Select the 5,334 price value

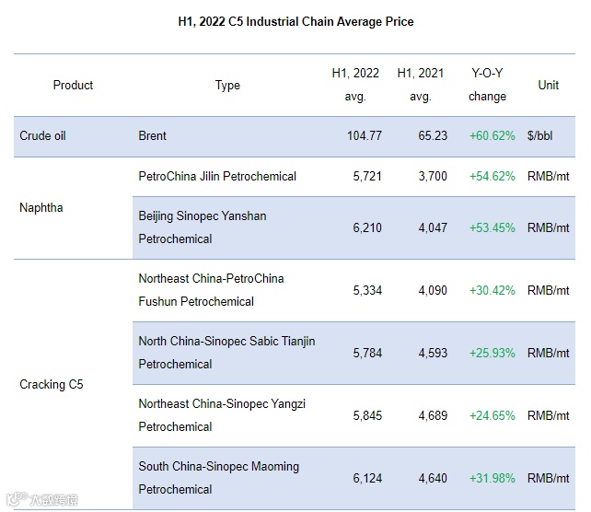pos(367,290)
